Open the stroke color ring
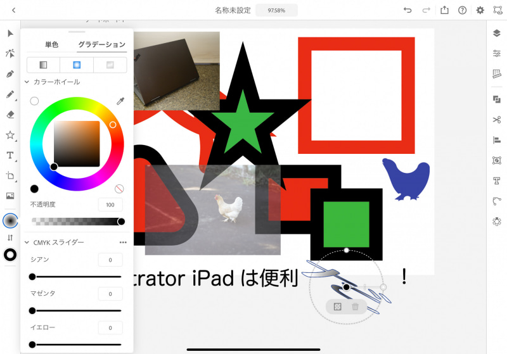507x354 pixels. (x=10, y=255)
